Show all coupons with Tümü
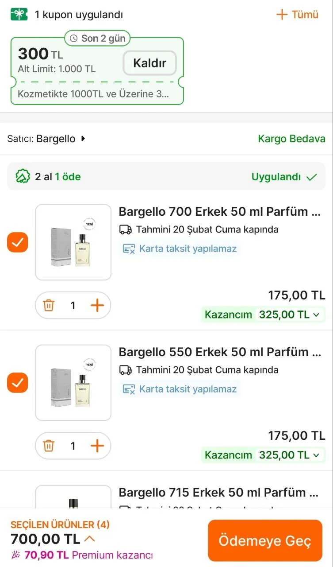333x567 pixels. pos(297,15)
